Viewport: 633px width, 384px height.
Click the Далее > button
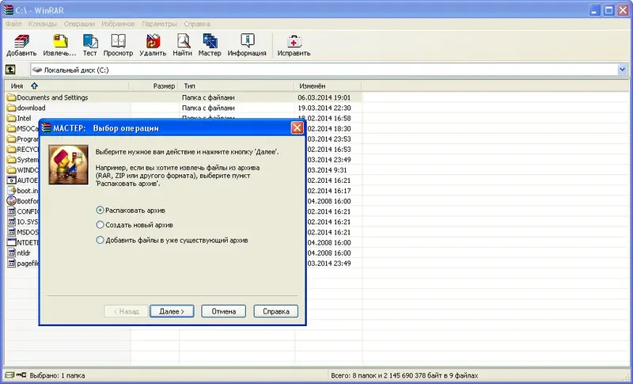click(x=172, y=311)
